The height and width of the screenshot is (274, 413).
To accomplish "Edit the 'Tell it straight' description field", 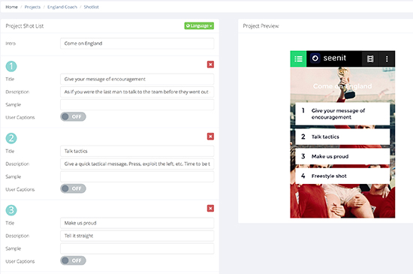I will 137,236.
